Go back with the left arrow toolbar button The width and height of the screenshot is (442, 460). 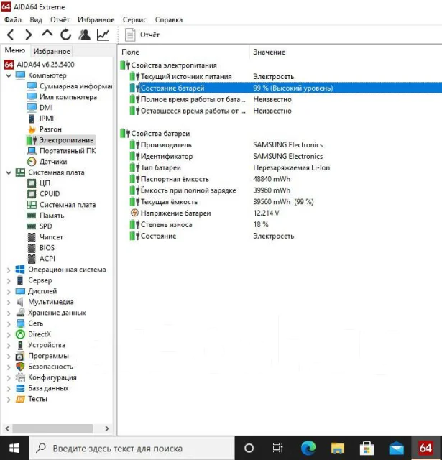(x=11, y=34)
